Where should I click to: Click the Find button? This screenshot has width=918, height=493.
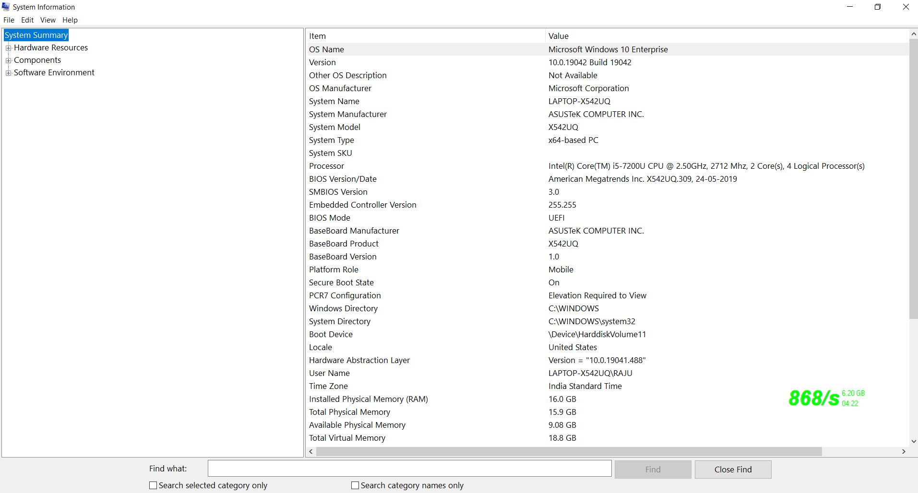click(x=653, y=470)
